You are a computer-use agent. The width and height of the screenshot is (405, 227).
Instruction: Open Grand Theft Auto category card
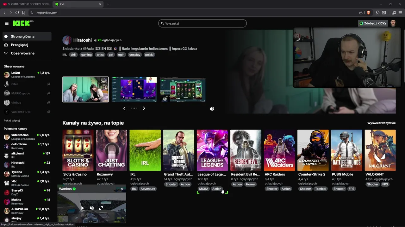[x=179, y=150]
